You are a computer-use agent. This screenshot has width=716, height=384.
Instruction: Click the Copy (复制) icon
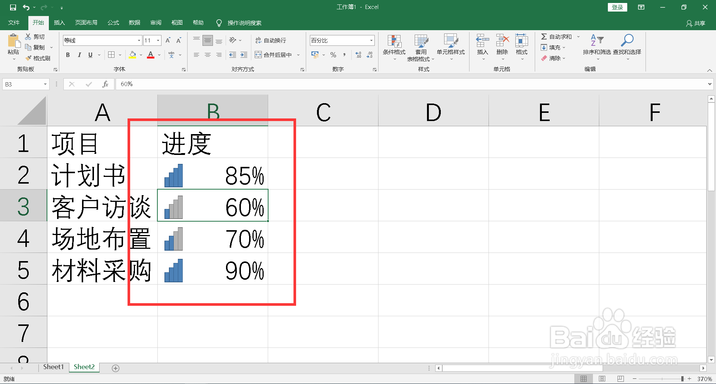pos(28,47)
